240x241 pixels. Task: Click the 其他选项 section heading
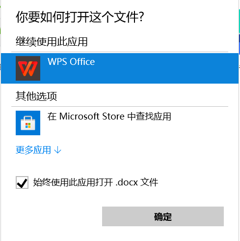[36, 96]
